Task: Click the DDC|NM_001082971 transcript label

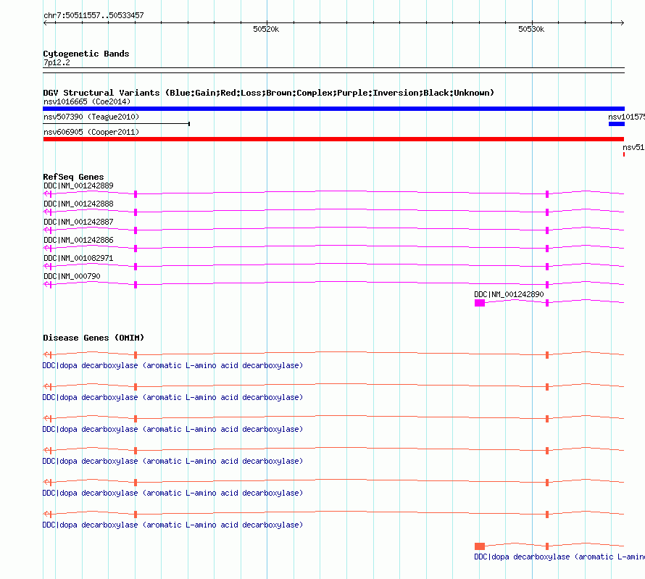Action: coord(78,258)
